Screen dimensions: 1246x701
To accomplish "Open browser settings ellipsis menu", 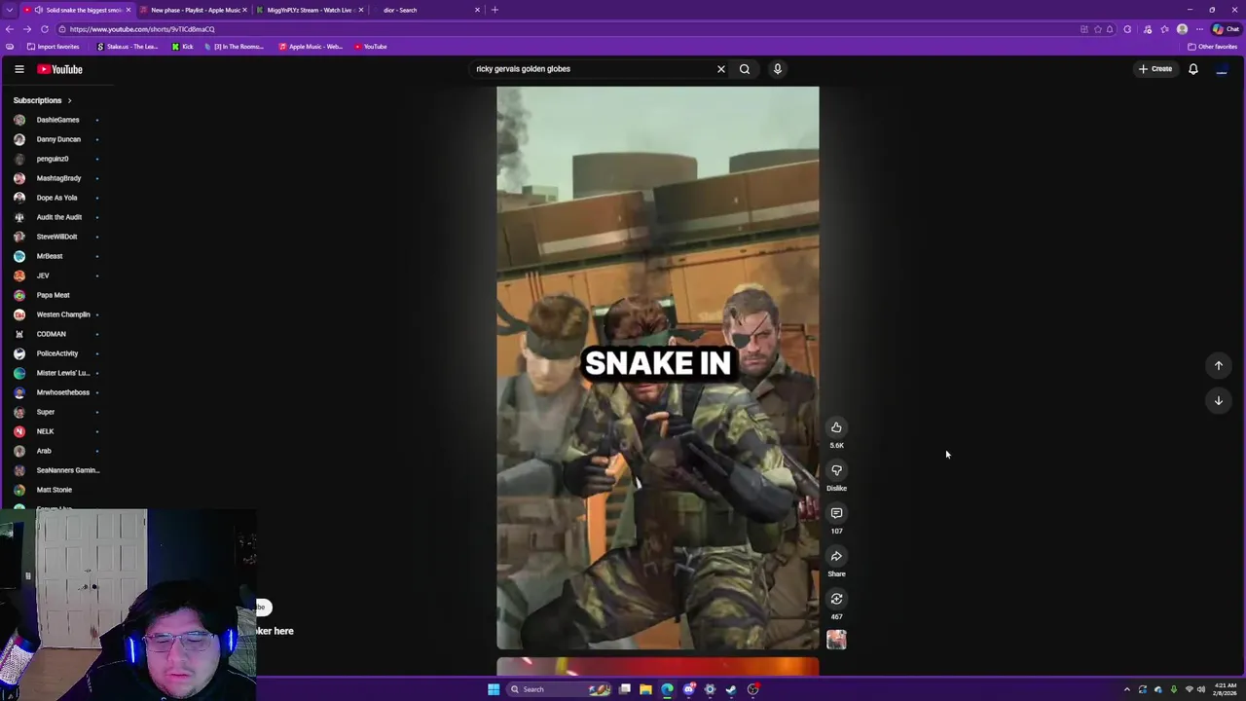I will pyautogui.click(x=1199, y=29).
